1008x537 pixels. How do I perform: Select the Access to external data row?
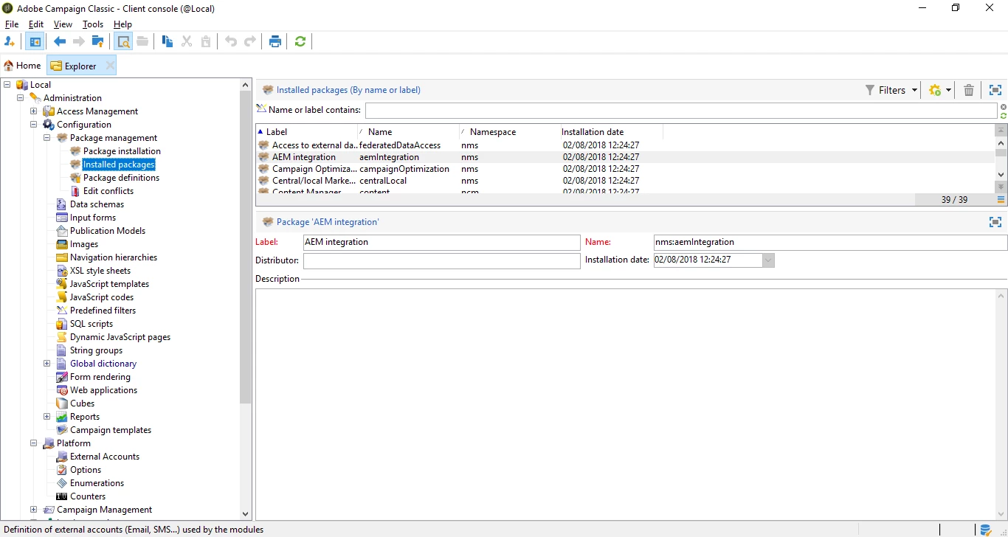pyautogui.click(x=625, y=145)
